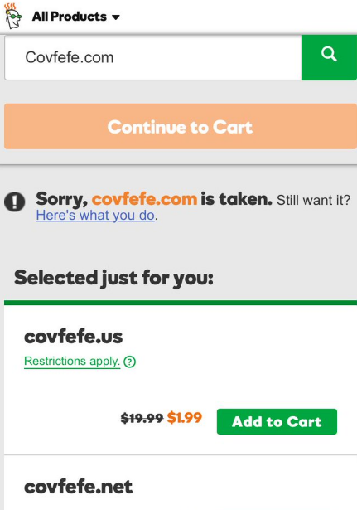Click the question mark help icon
357x510 pixels.
pyautogui.click(x=130, y=362)
